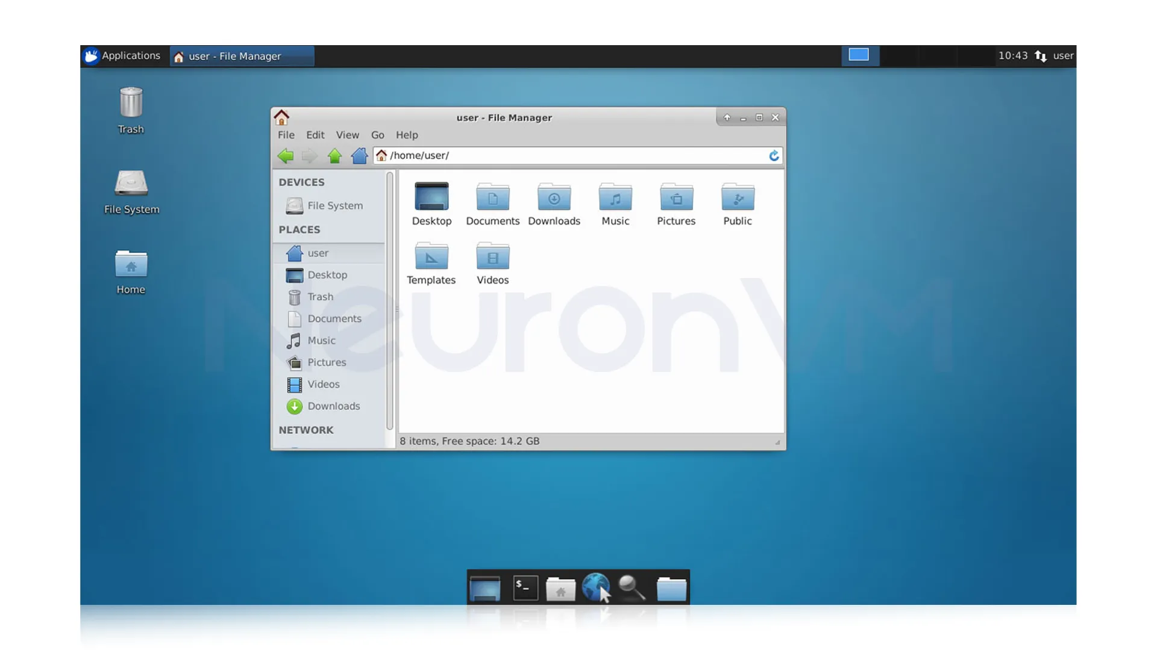Launch terminal from bottom dock
This screenshot has height=650, width=1157.
tap(525, 588)
